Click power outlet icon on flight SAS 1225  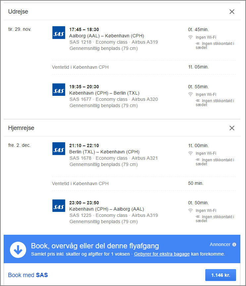click(x=198, y=217)
